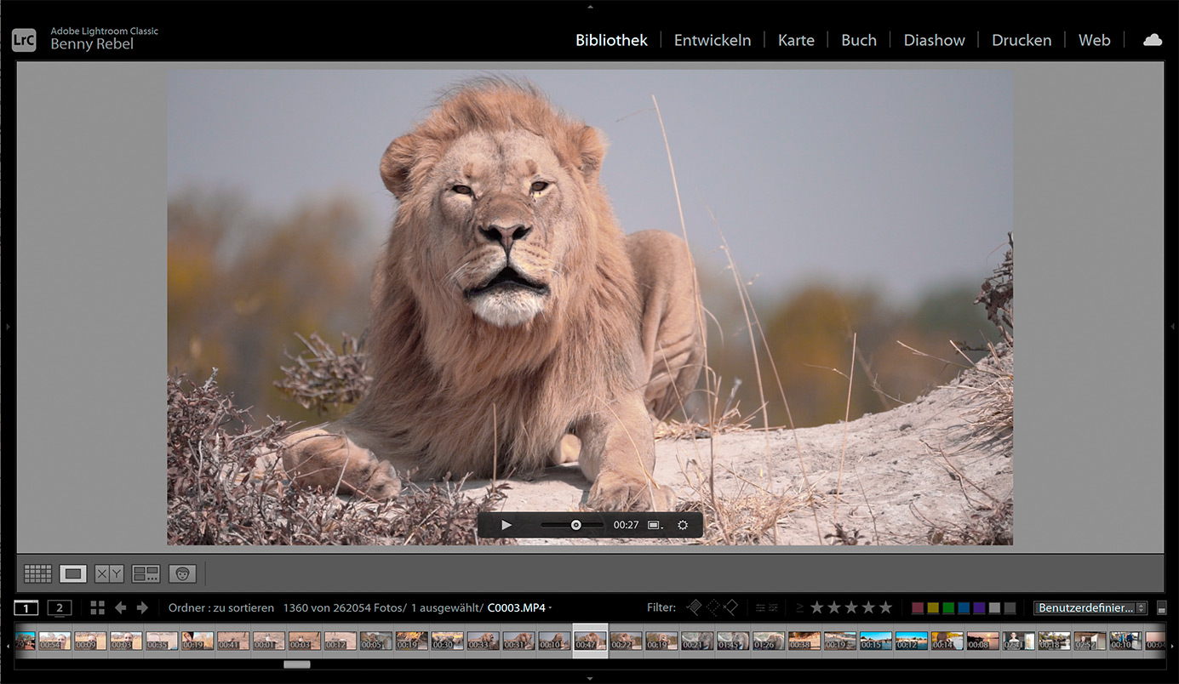Select the 00:38 video thumbnail in filmstrip
1179x684 pixels.
[804, 641]
